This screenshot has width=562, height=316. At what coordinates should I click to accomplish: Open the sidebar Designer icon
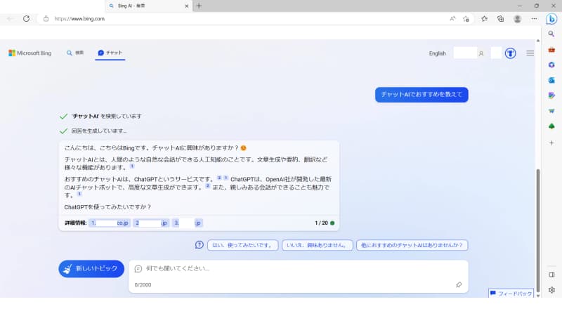[x=551, y=96]
